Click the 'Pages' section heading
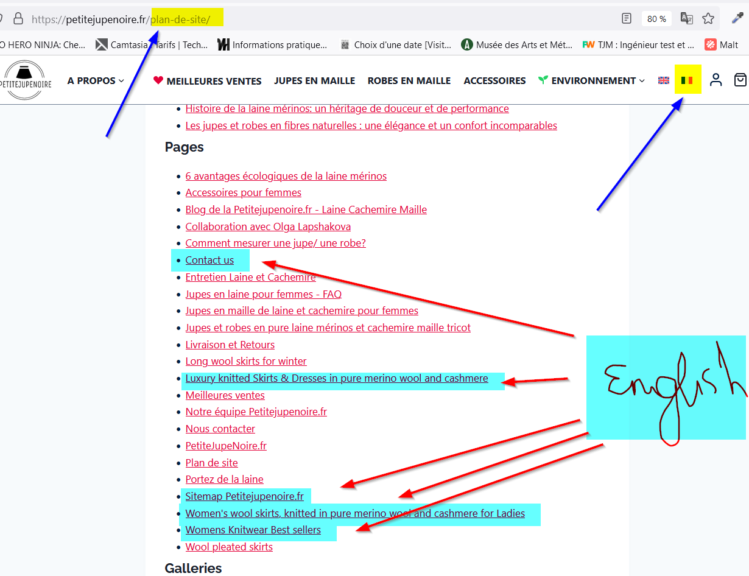 (x=185, y=147)
